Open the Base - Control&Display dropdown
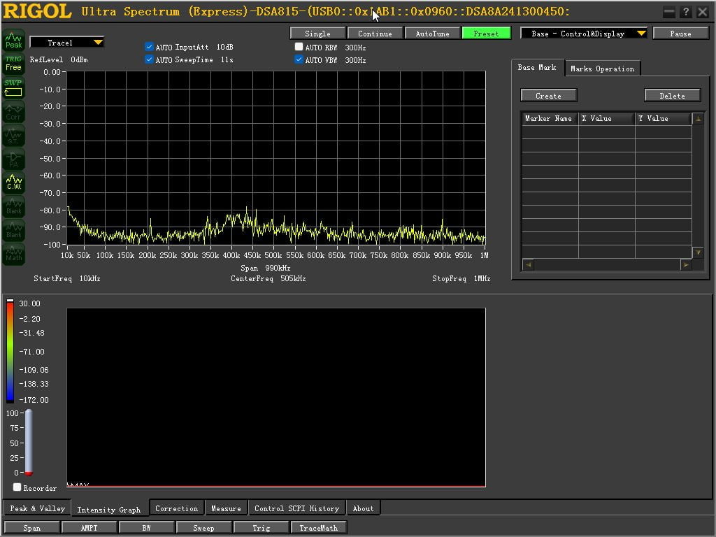 [584, 34]
